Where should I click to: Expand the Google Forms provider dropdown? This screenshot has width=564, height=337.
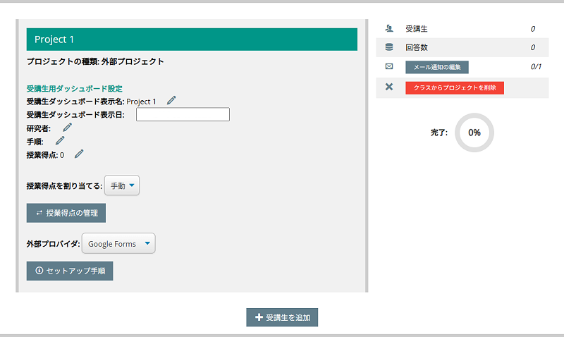coord(118,244)
